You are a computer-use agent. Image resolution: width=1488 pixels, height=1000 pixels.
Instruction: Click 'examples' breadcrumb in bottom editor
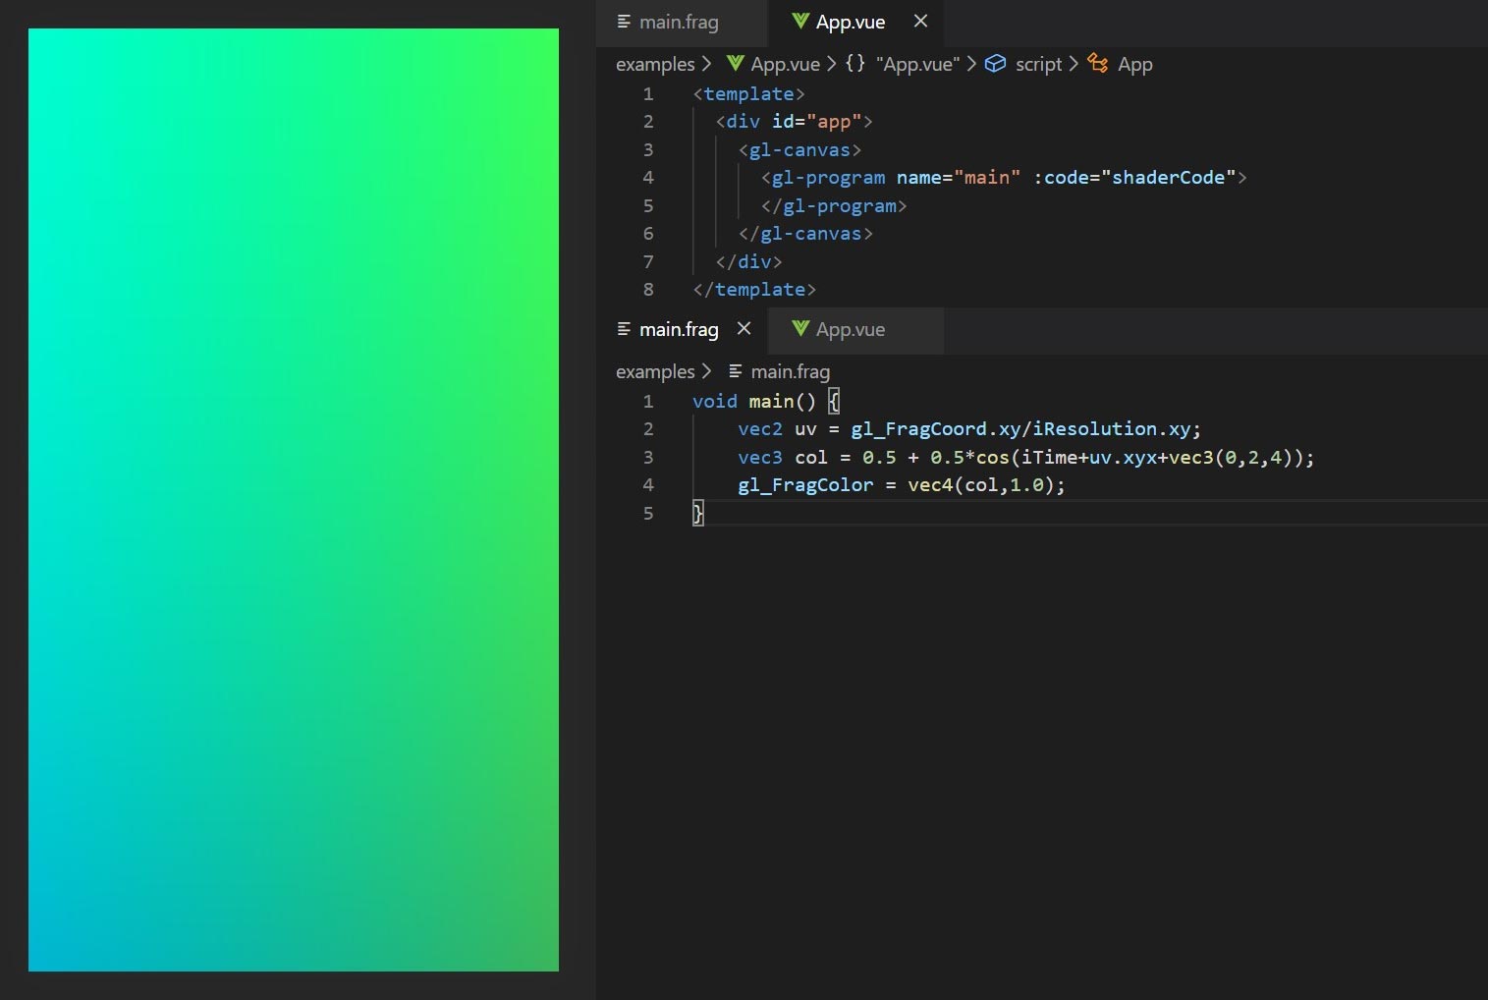point(655,371)
